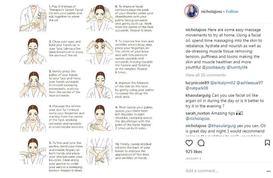The height and width of the screenshot is (178, 273).
Task: Click the speech bubble comment icon
Action: pyautogui.click(x=201, y=143)
